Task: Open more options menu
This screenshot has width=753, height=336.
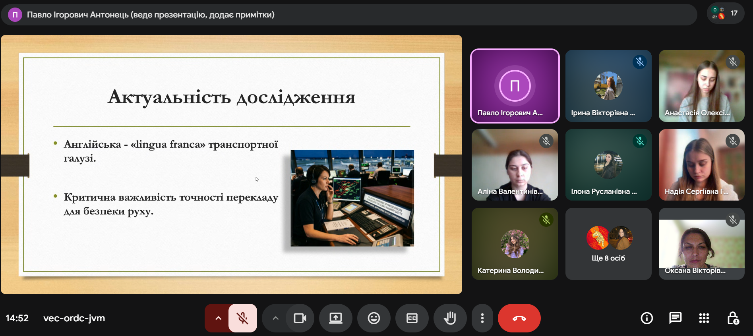Action: [x=482, y=318]
